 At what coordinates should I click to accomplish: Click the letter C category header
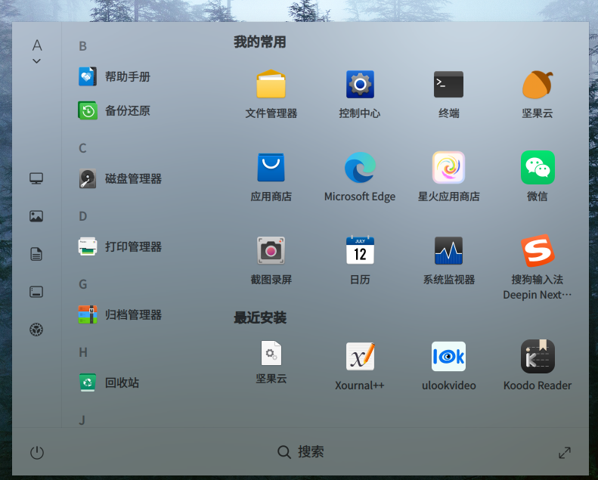click(82, 148)
